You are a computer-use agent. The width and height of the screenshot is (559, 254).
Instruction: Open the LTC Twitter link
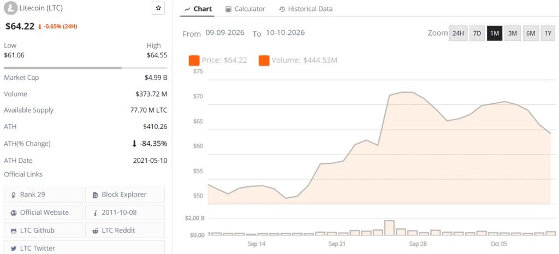click(x=85, y=248)
